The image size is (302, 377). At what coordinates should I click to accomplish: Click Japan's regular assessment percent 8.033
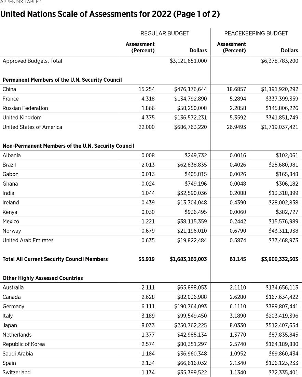coord(148,325)
